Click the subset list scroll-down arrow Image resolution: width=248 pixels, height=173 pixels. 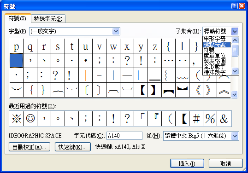pos(235,71)
